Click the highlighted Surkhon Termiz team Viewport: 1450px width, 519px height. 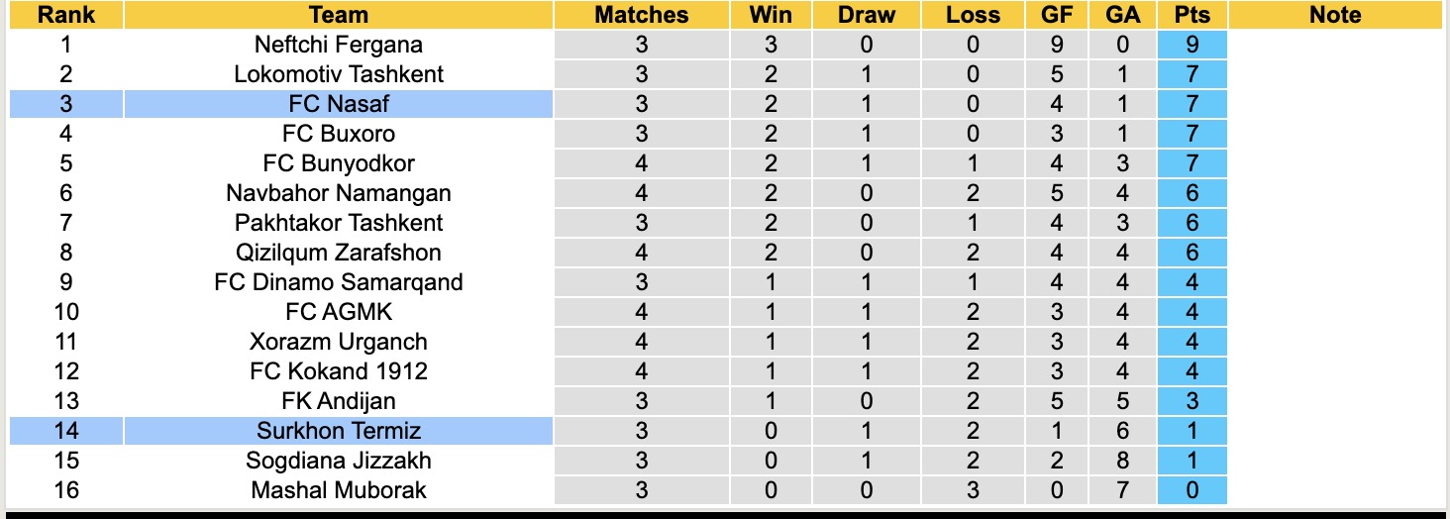339,431
